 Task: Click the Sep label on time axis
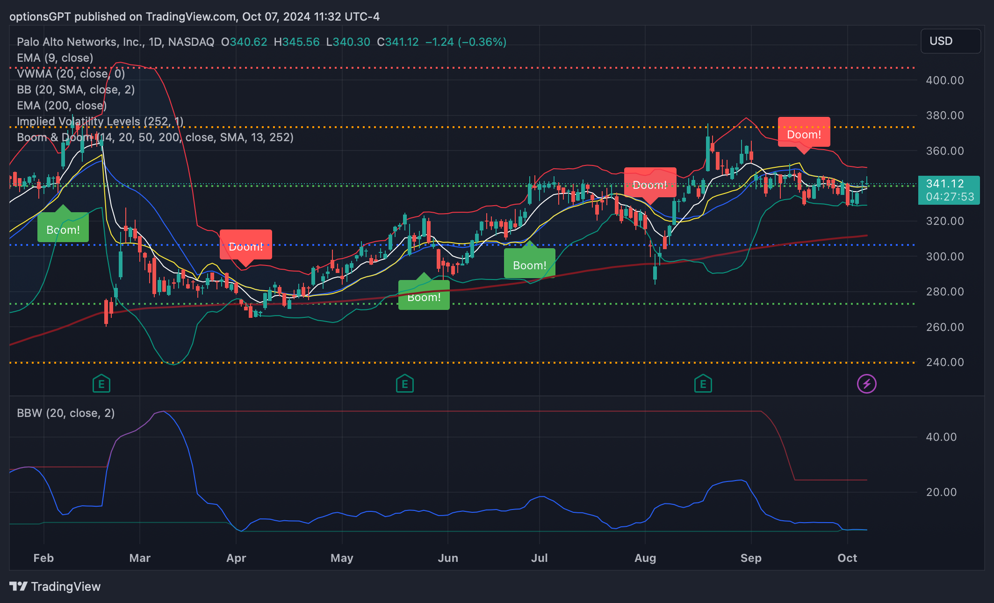pyautogui.click(x=751, y=558)
